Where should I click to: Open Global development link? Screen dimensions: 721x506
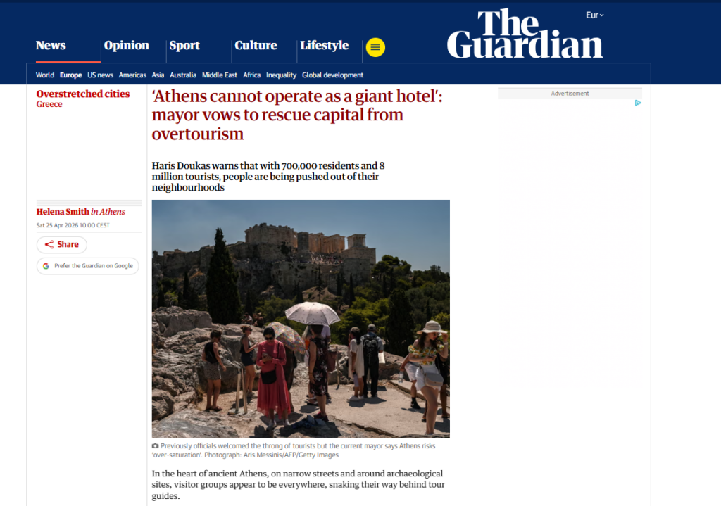(332, 75)
